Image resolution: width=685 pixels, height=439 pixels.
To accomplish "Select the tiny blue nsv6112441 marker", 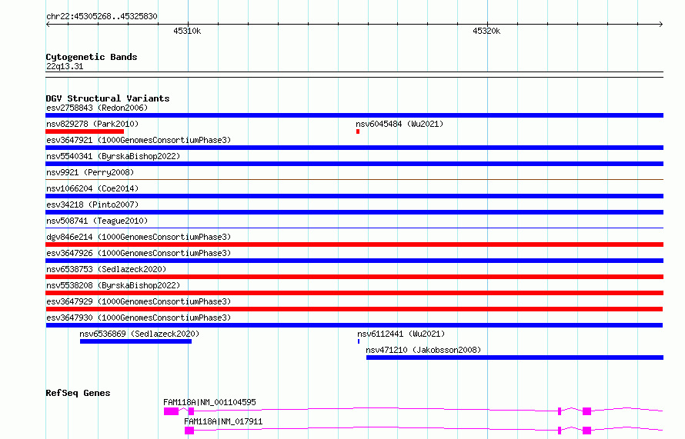I will tap(359, 341).
